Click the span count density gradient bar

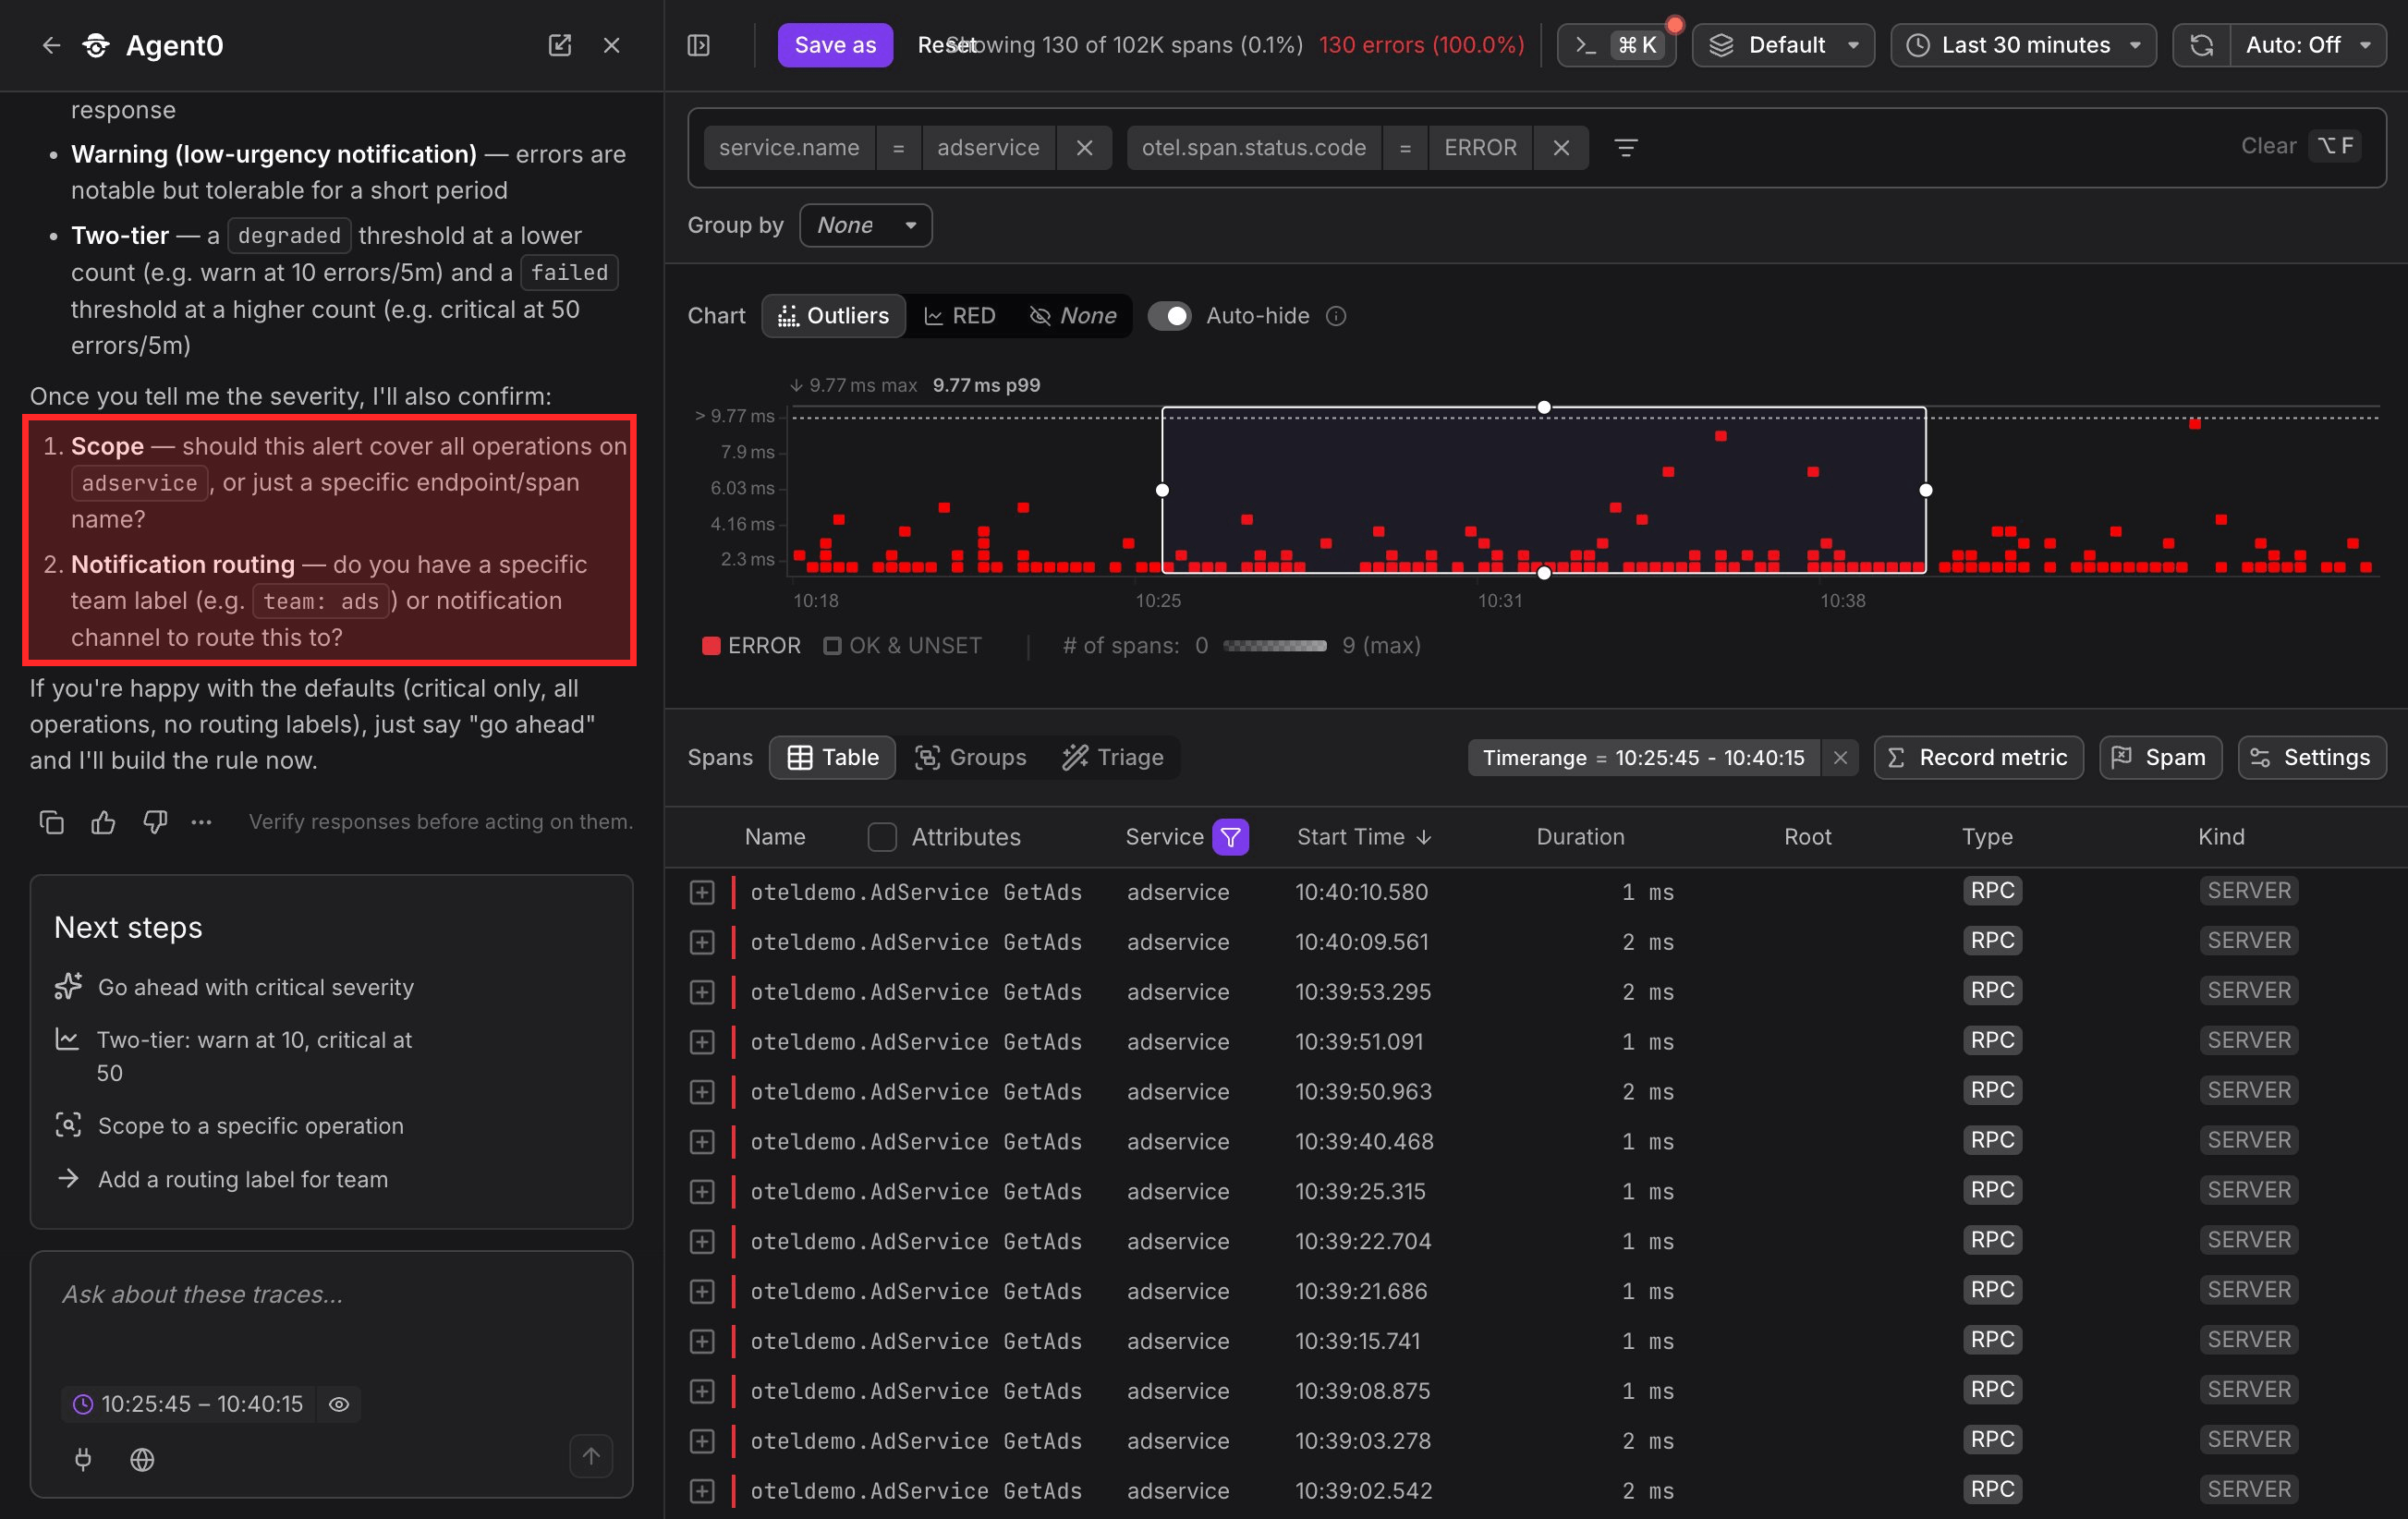click(1275, 646)
